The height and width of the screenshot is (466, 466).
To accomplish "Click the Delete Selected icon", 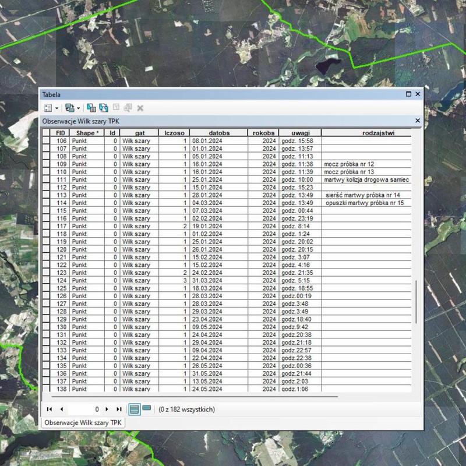I will click(x=140, y=108).
